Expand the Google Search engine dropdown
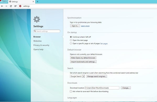This screenshot has width=157, height=102. [x=77, y=76]
